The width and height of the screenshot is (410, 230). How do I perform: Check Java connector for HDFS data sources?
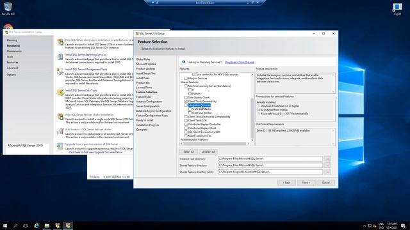(x=193, y=75)
